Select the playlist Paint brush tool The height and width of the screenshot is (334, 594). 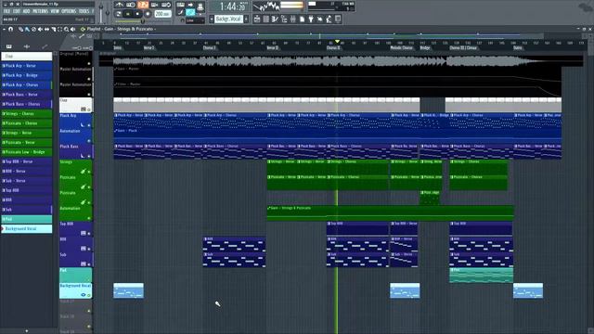[27, 29]
